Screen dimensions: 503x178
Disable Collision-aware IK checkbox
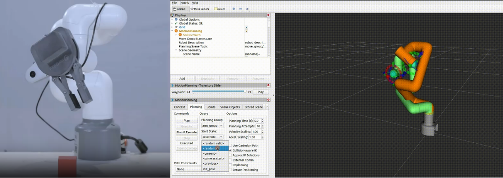tap(231, 150)
